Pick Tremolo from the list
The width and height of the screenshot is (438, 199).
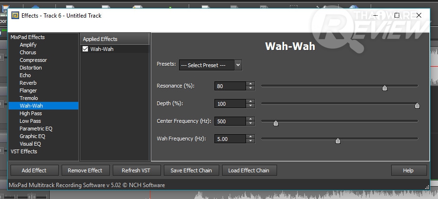[x=29, y=98]
